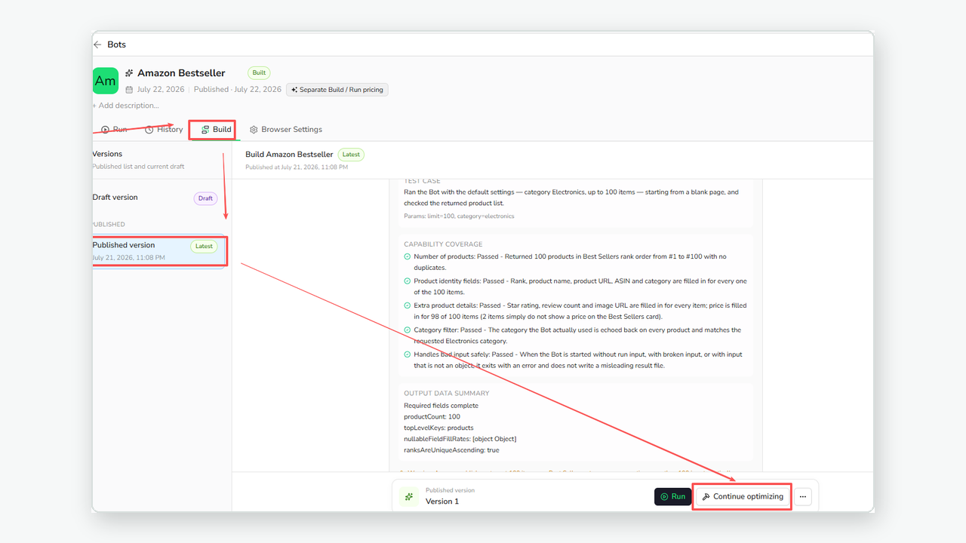
Task: Click the sparkle icon before Amazon Bestseller
Action: point(129,73)
